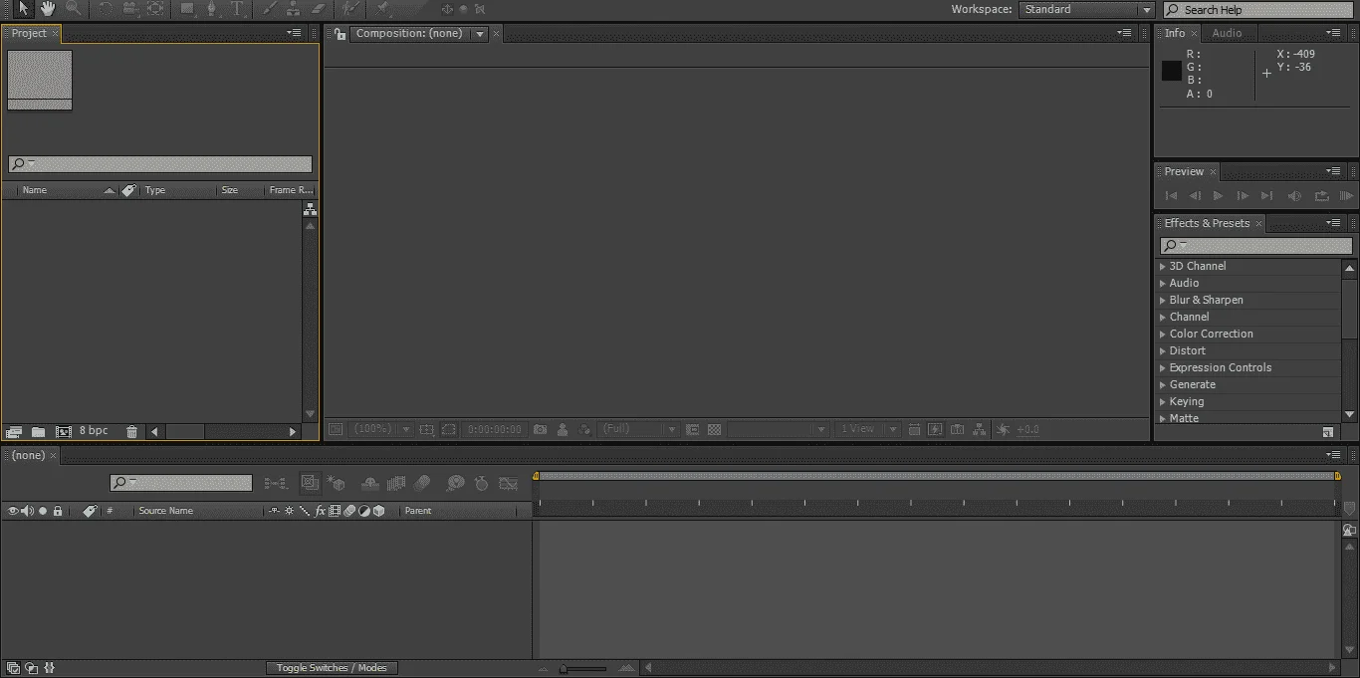The width and height of the screenshot is (1360, 678).
Task: Click the Info panel color swatch
Action: click(1172, 71)
